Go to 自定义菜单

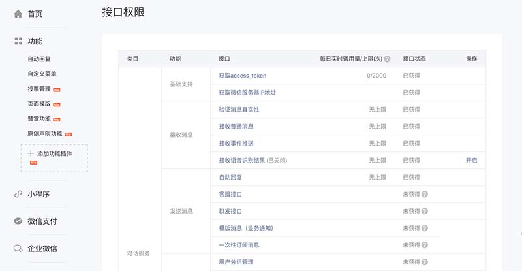(42, 74)
